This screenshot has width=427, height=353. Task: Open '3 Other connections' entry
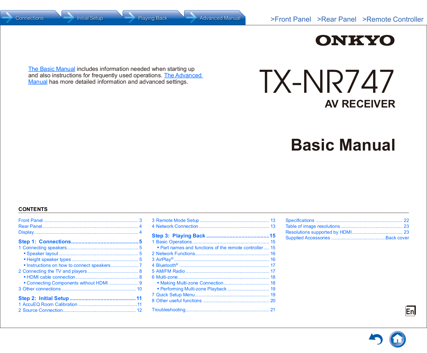click(80, 289)
